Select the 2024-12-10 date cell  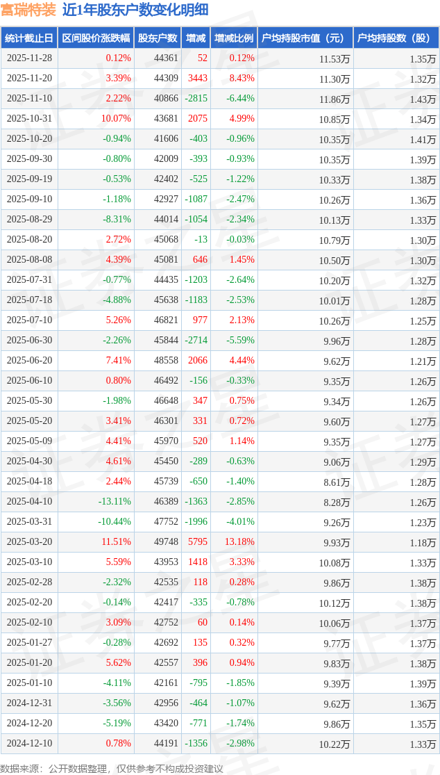pos(29,744)
